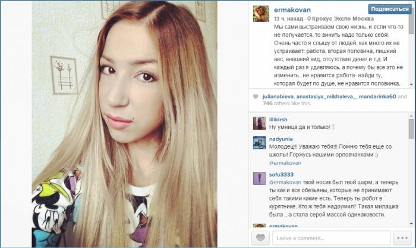Open anastasiya_mikhaleva_ profile from likes
The image size is (416, 248).
tap(326, 96)
